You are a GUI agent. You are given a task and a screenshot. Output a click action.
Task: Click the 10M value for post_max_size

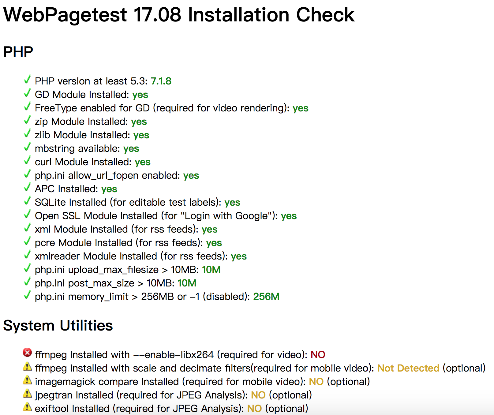tap(187, 283)
